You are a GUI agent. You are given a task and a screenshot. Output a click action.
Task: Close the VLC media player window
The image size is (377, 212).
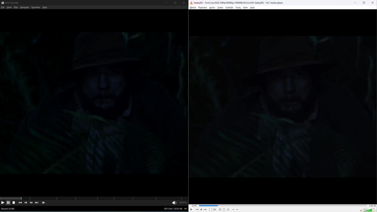373,3
